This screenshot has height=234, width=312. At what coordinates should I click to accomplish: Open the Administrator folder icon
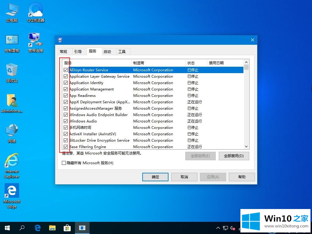[x=12, y=103]
